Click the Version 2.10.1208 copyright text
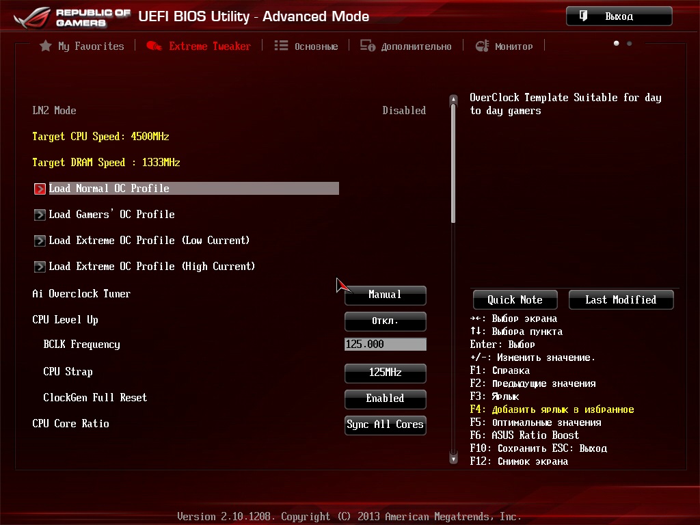Viewport: 700px width, 525px height. pyautogui.click(x=349, y=517)
